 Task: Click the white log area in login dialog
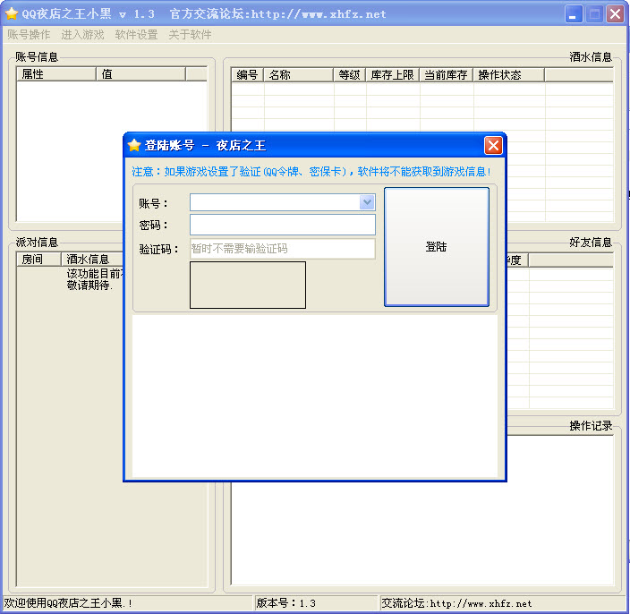tap(315, 397)
